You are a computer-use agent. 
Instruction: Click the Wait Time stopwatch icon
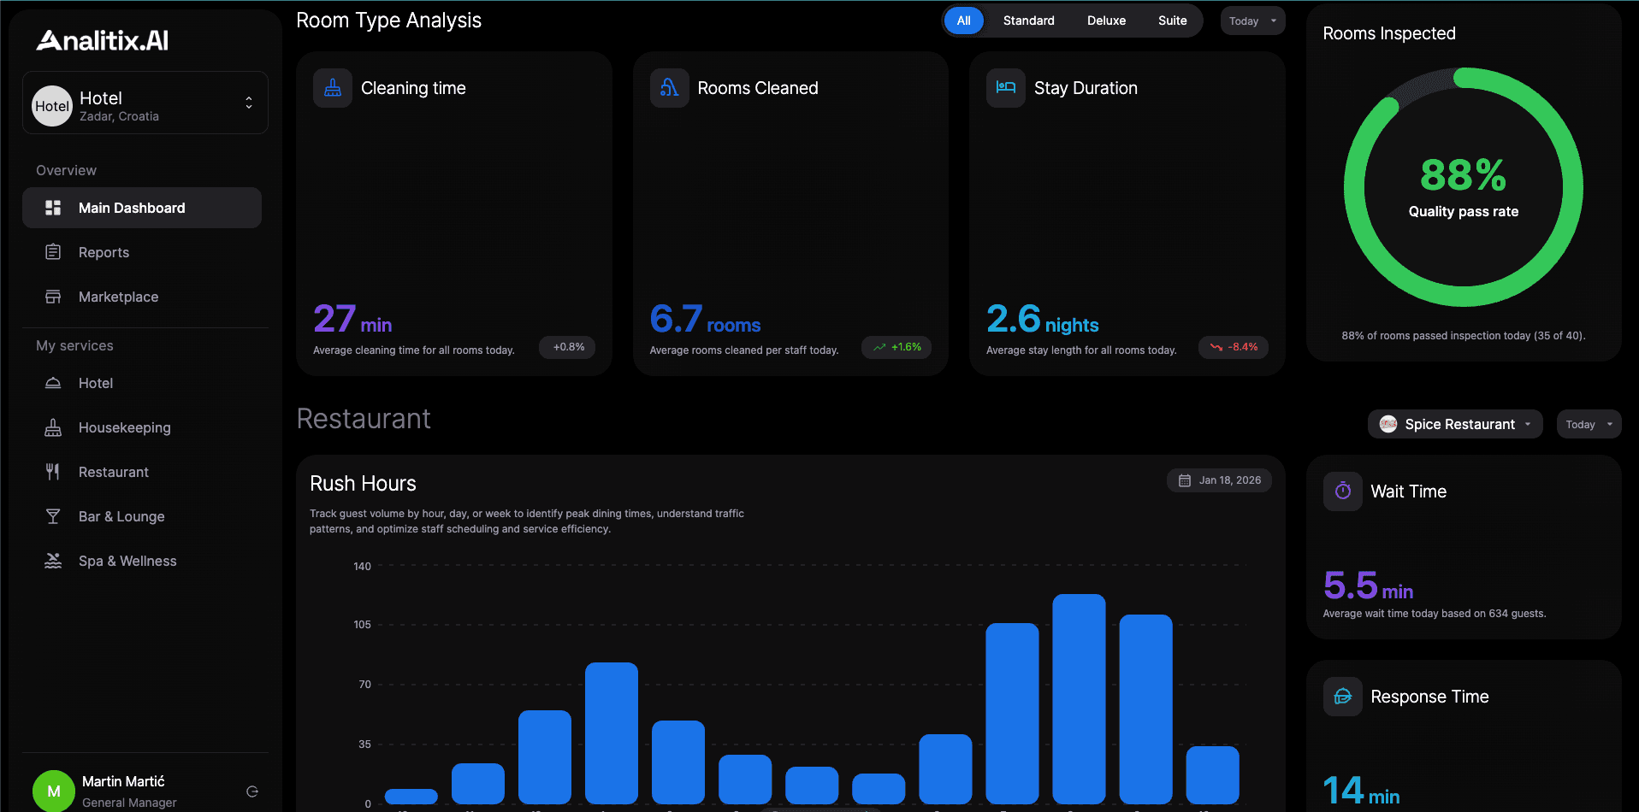[x=1342, y=491]
